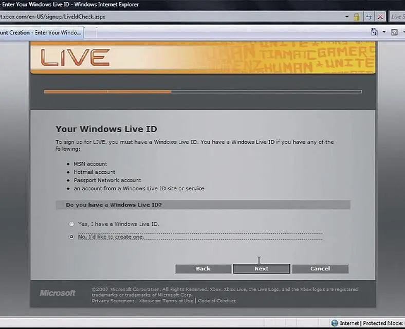Click 'an account from a Windows Live ID site' item

[x=139, y=189]
